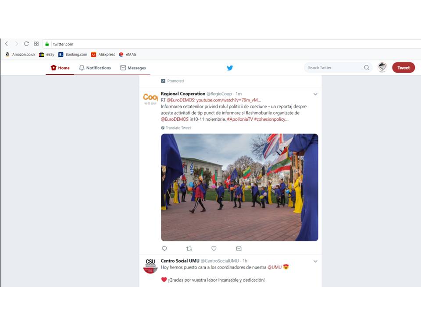Click the Amazon bookmark favicon

tap(7, 54)
